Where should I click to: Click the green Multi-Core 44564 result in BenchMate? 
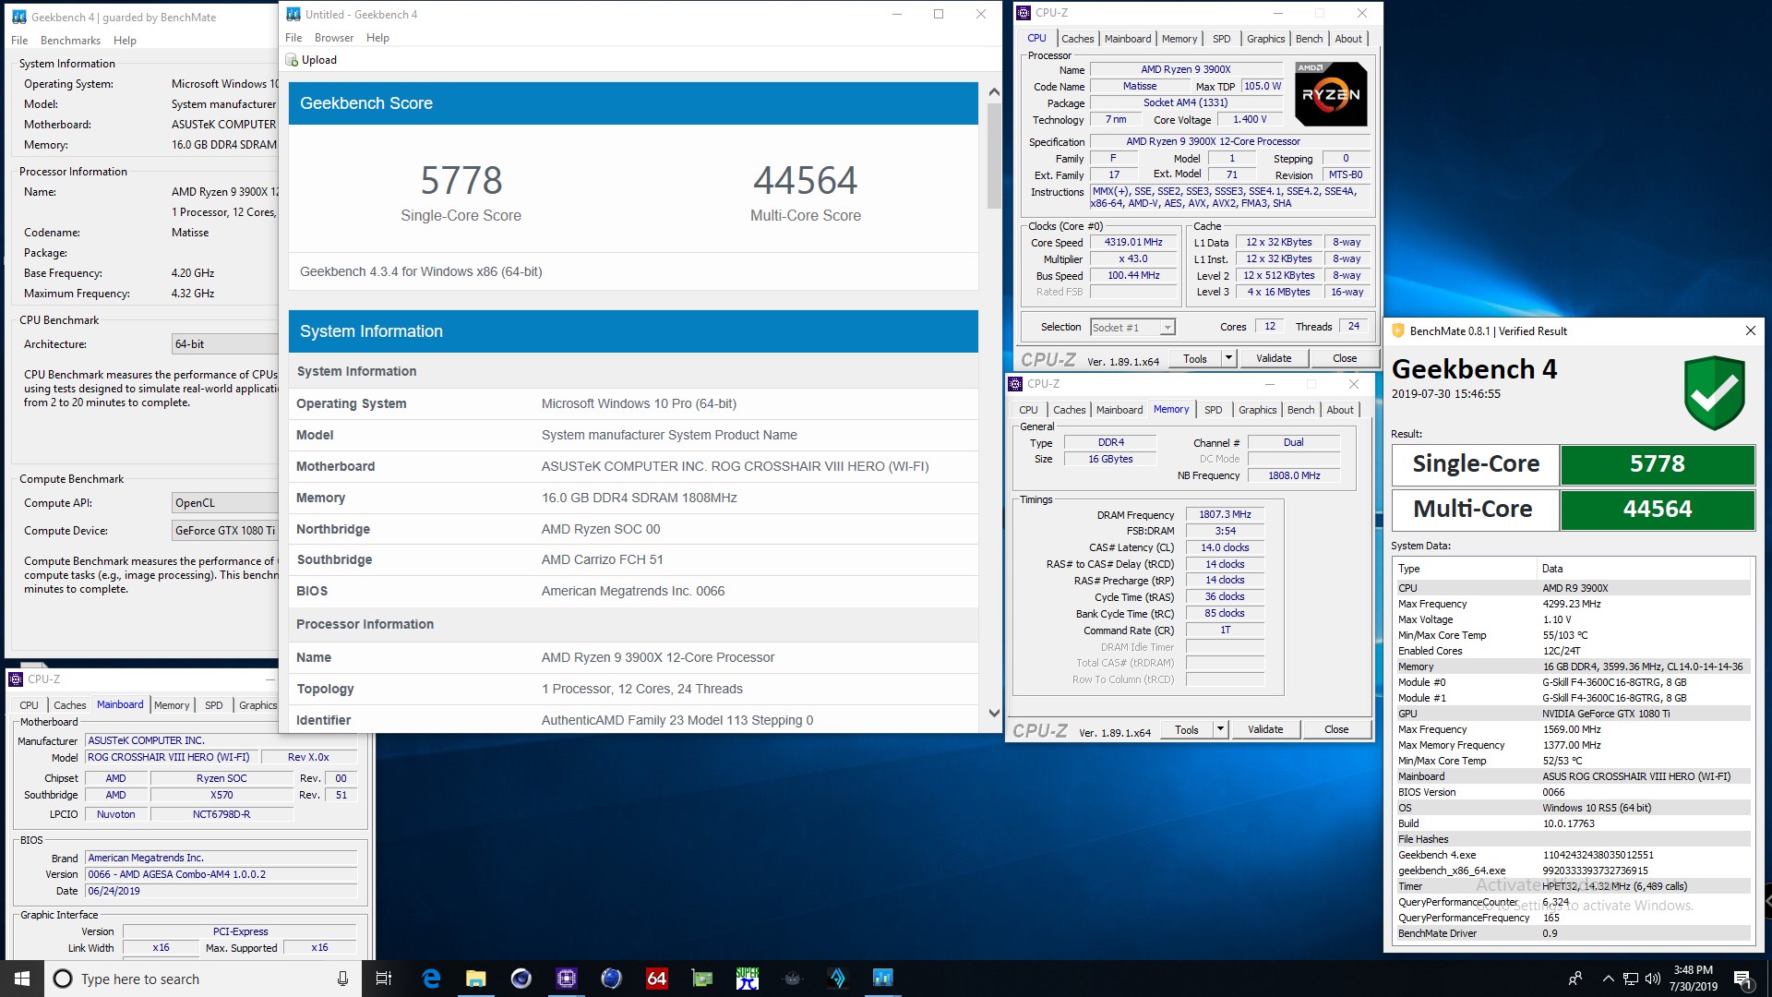pos(1658,510)
